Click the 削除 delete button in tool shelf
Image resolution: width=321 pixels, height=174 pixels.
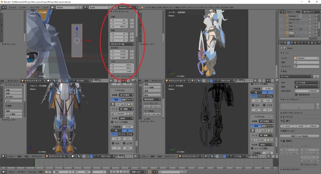(x=152, y=91)
